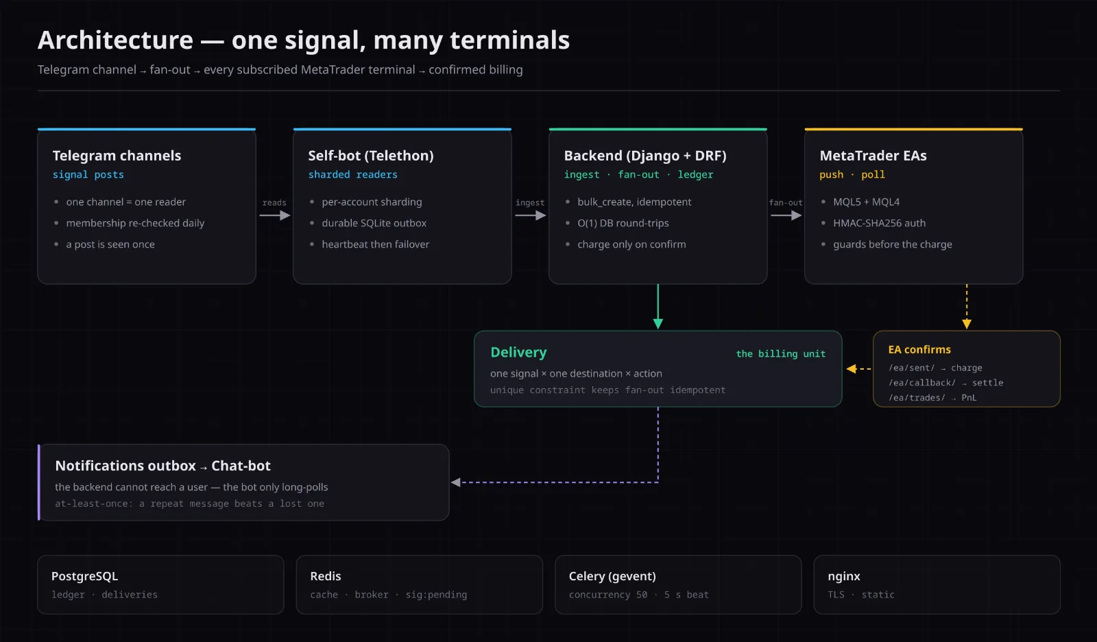Screen dimensions: 1097x642
Task: Click 'per-account sharding' bullet
Action: [372, 202]
